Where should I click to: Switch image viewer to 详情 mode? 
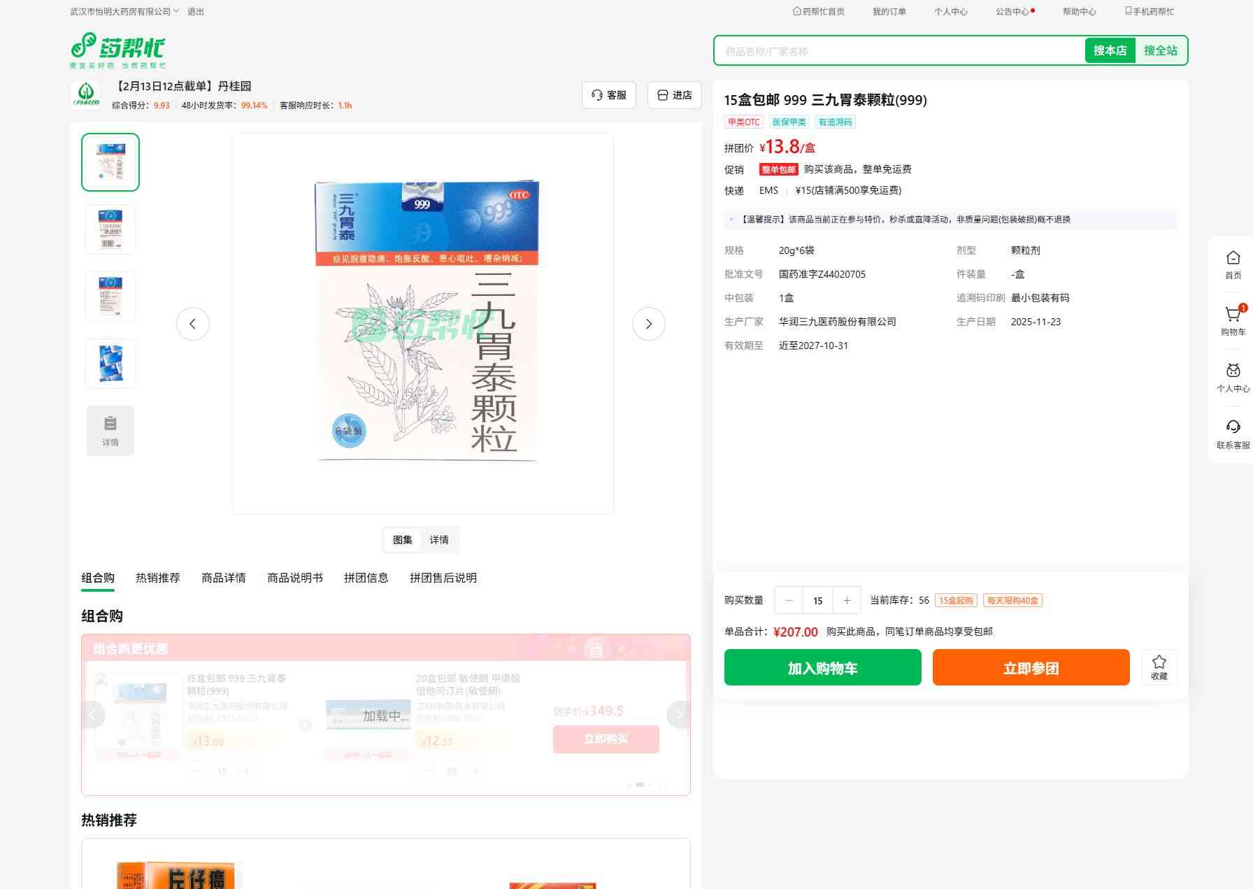coord(439,540)
